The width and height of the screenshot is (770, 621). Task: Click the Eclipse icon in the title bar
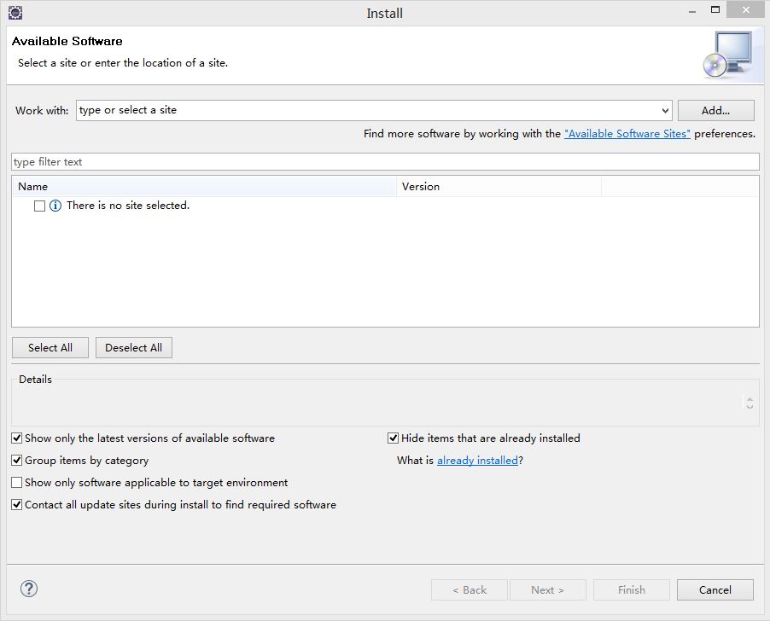coord(15,13)
